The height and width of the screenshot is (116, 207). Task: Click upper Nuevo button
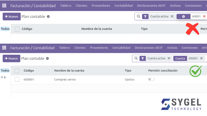[12, 16]
